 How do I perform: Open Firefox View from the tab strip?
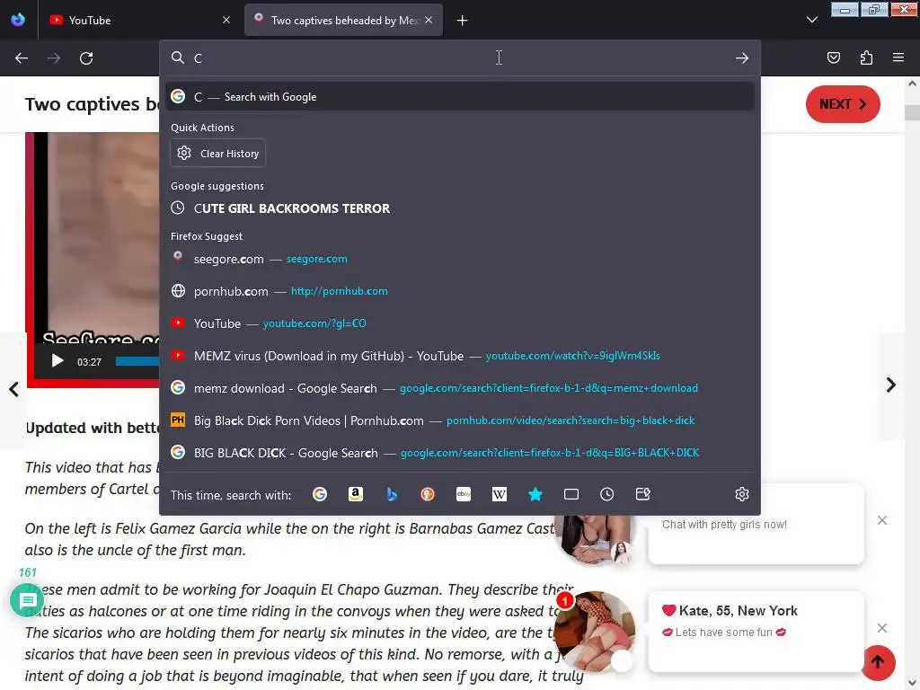(x=18, y=20)
